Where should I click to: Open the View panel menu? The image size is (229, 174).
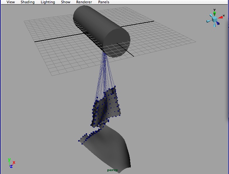(x=11, y=2)
